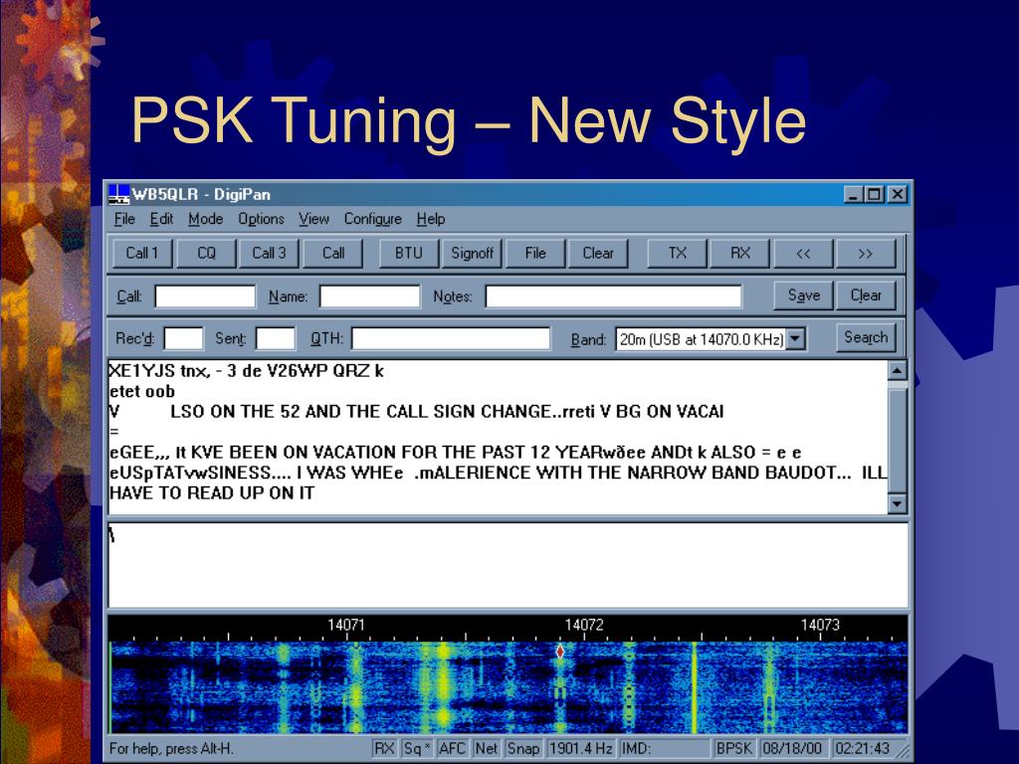Open the Help menu
Image resolution: width=1019 pixels, height=764 pixels.
tap(431, 219)
